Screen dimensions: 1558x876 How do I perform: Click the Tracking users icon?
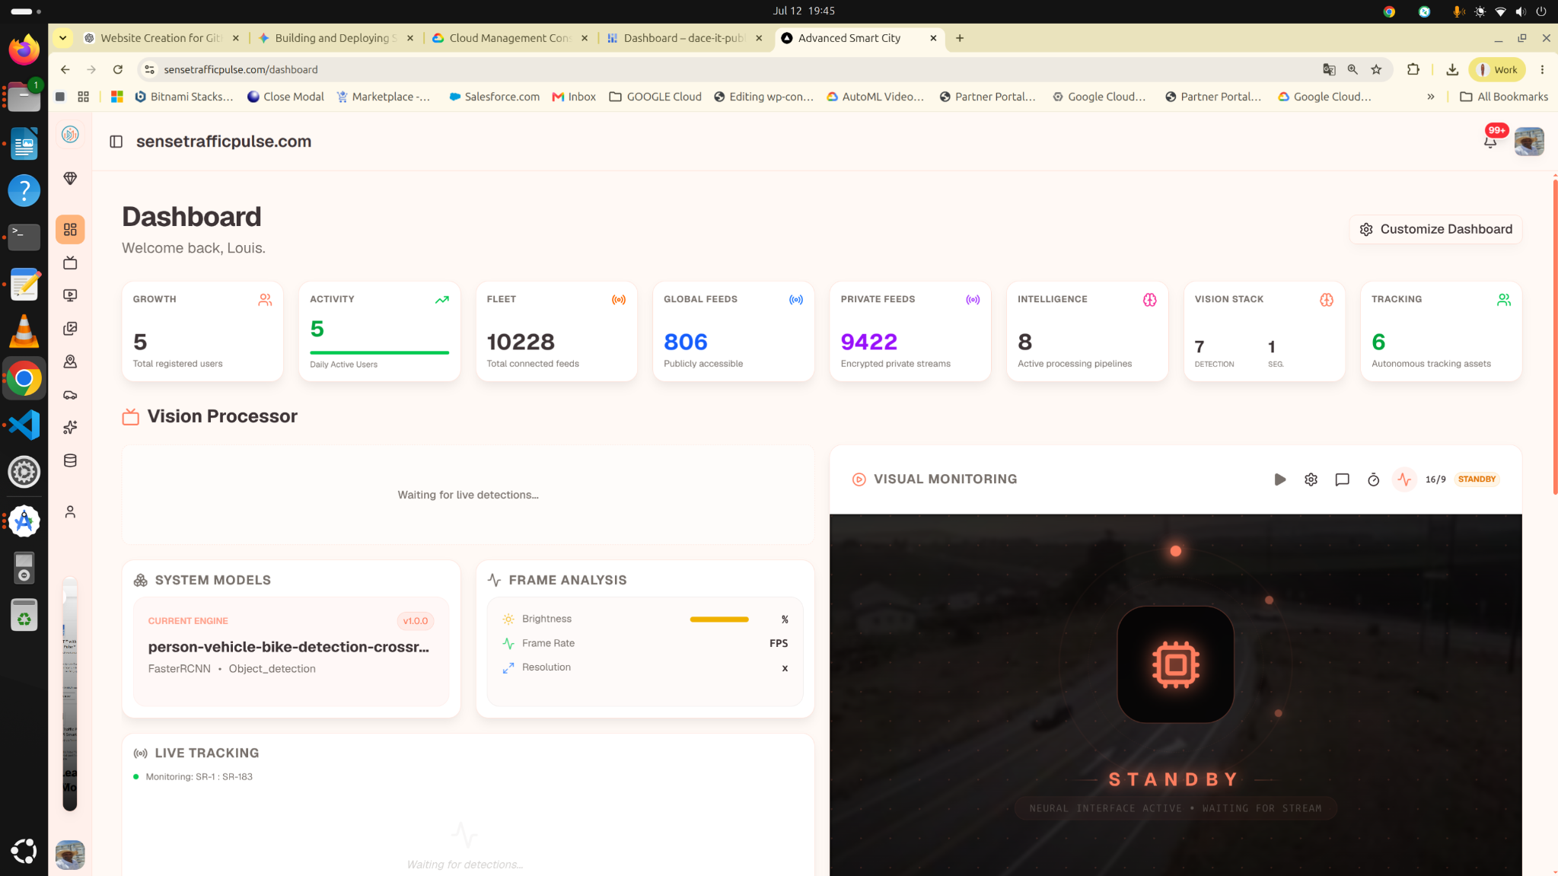click(x=1503, y=300)
